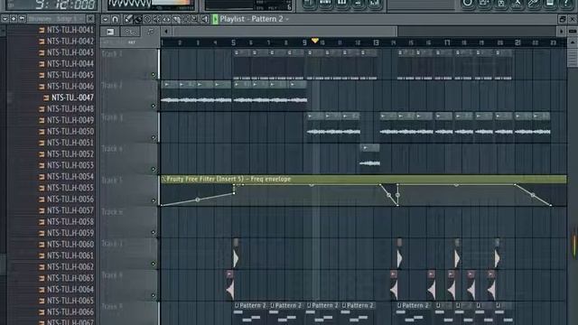Click the vertical scroll up arrow of the playlist
578x325 pixels.
[572, 42]
